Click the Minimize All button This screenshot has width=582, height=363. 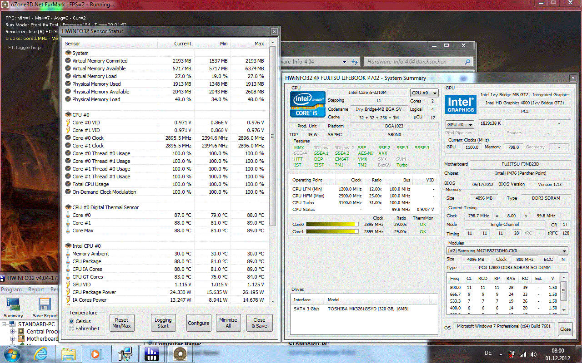pos(228,323)
